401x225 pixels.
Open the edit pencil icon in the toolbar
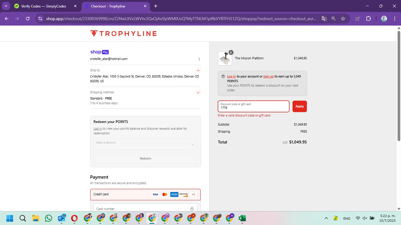pyautogui.click(x=357, y=19)
